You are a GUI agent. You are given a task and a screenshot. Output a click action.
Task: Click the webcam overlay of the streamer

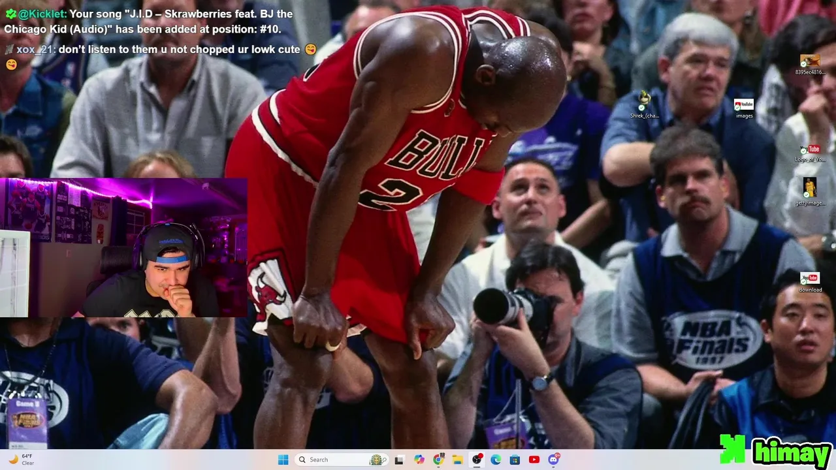123,247
